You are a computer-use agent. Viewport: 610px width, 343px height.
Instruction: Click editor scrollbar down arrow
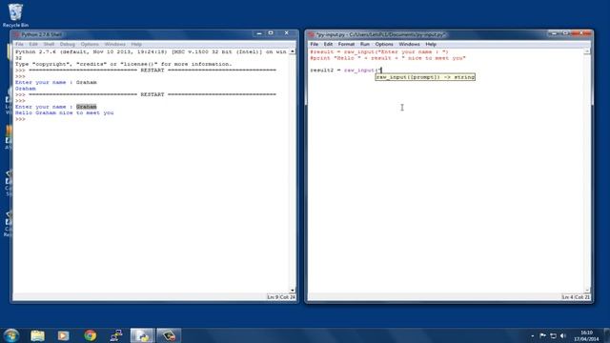coord(587,290)
